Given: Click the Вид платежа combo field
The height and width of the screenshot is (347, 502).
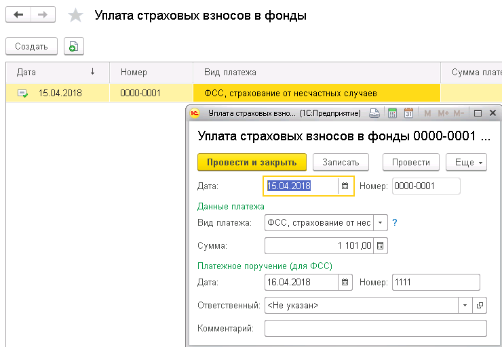Looking at the screenshot, I should (x=319, y=222).
